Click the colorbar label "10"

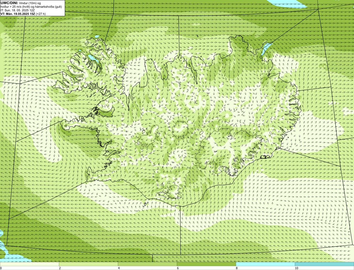click(296, 268)
